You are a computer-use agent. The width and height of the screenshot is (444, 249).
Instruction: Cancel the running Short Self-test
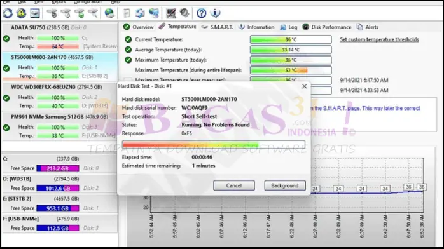[x=234, y=185]
